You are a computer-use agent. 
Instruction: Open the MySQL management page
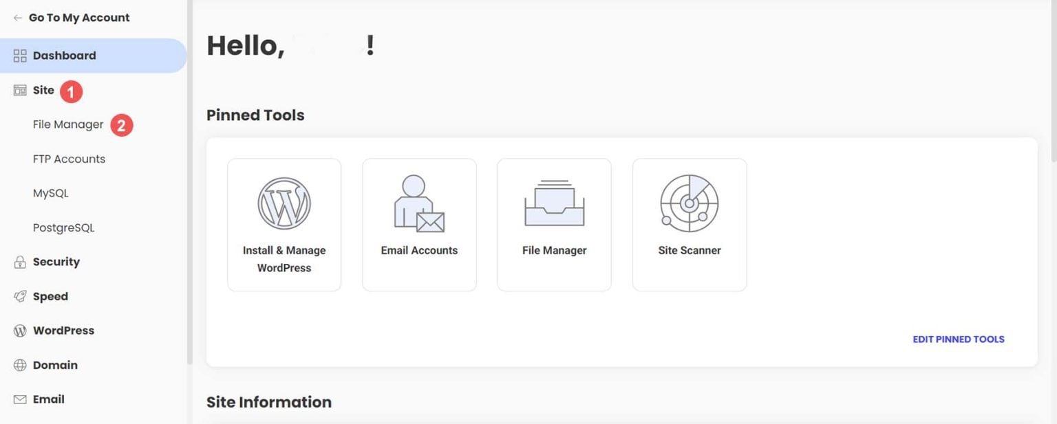tap(51, 193)
